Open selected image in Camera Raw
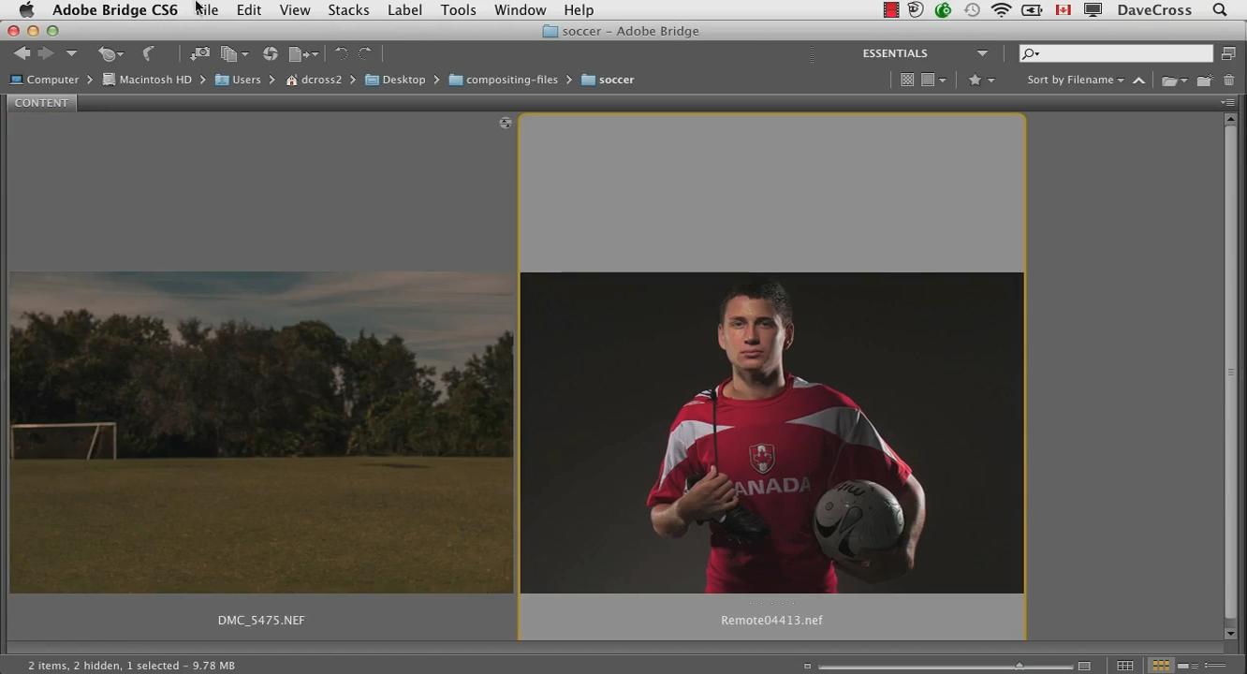The width and height of the screenshot is (1247, 674). click(270, 53)
